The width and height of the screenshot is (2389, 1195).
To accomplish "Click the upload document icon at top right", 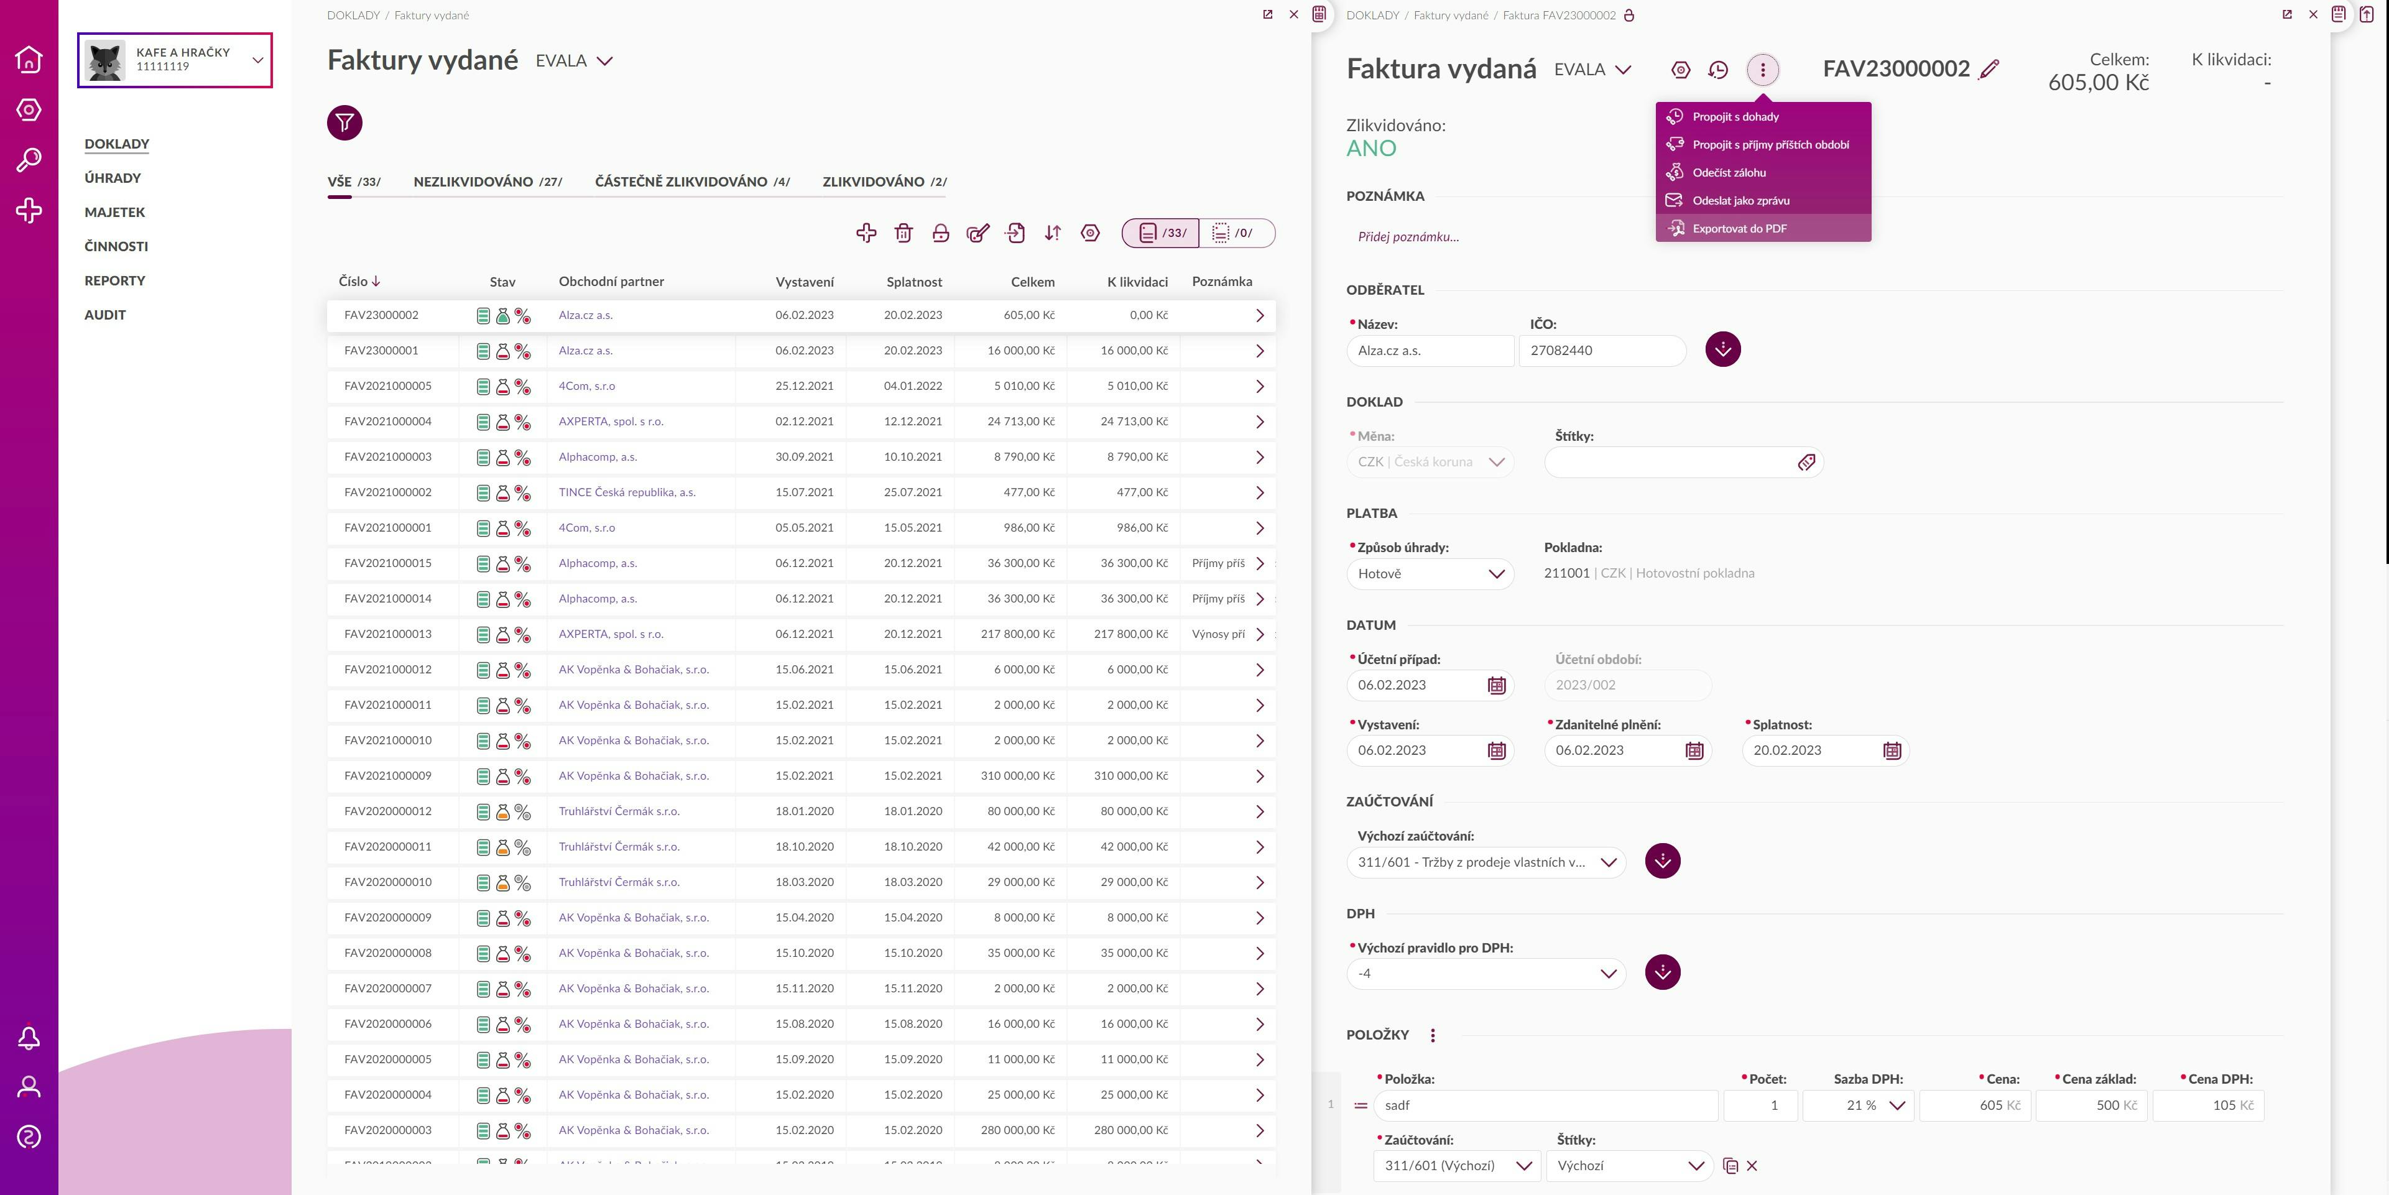I will click(x=2367, y=14).
